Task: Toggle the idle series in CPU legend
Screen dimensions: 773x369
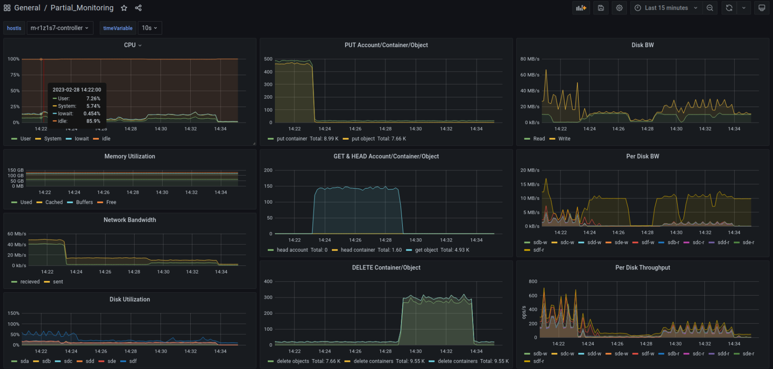Action: click(x=106, y=139)
